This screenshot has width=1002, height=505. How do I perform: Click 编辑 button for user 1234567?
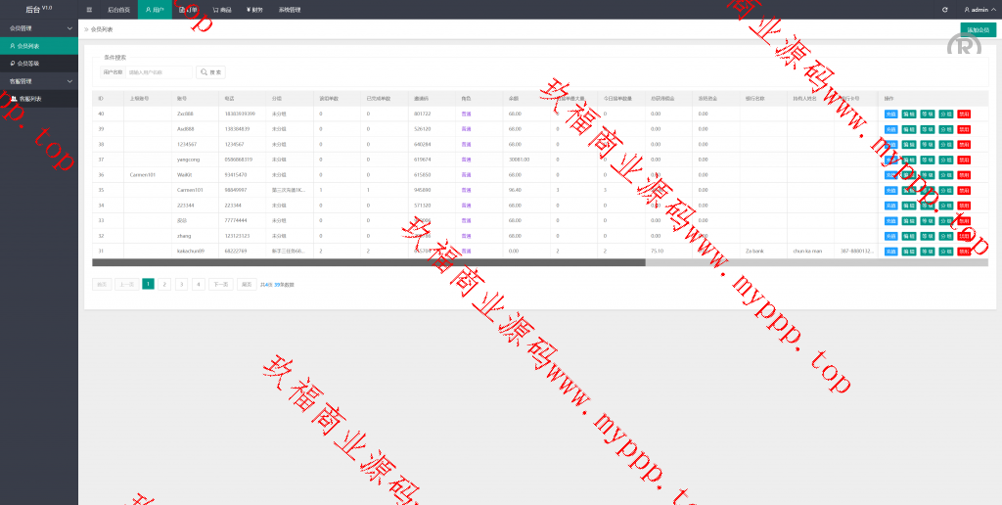tap(909, 144)
